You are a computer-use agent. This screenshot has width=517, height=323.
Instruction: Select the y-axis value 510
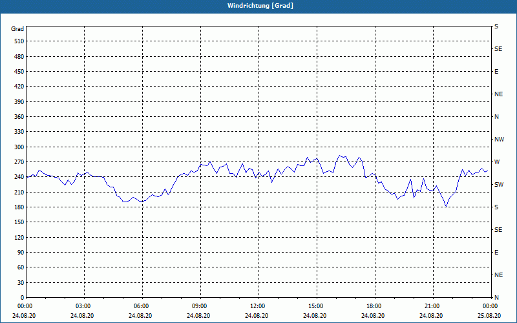click(x=19, y=41)
